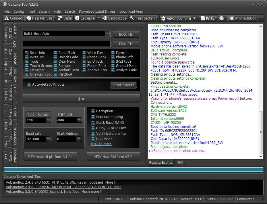Click the Refresh port button

click(x=43, y=115)
